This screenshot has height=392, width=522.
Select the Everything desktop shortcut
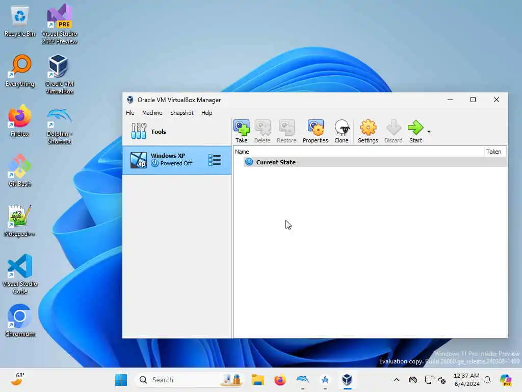point(20,71)
